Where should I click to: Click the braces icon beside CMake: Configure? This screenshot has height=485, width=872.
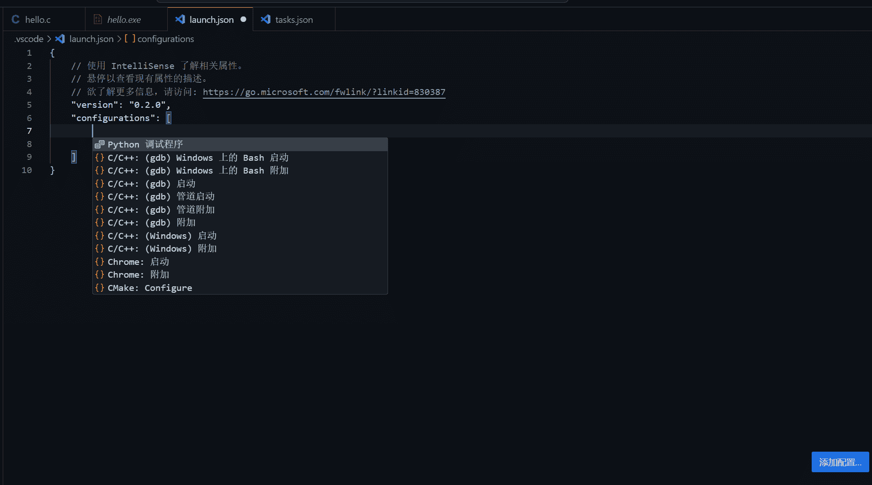pos(100,288)
